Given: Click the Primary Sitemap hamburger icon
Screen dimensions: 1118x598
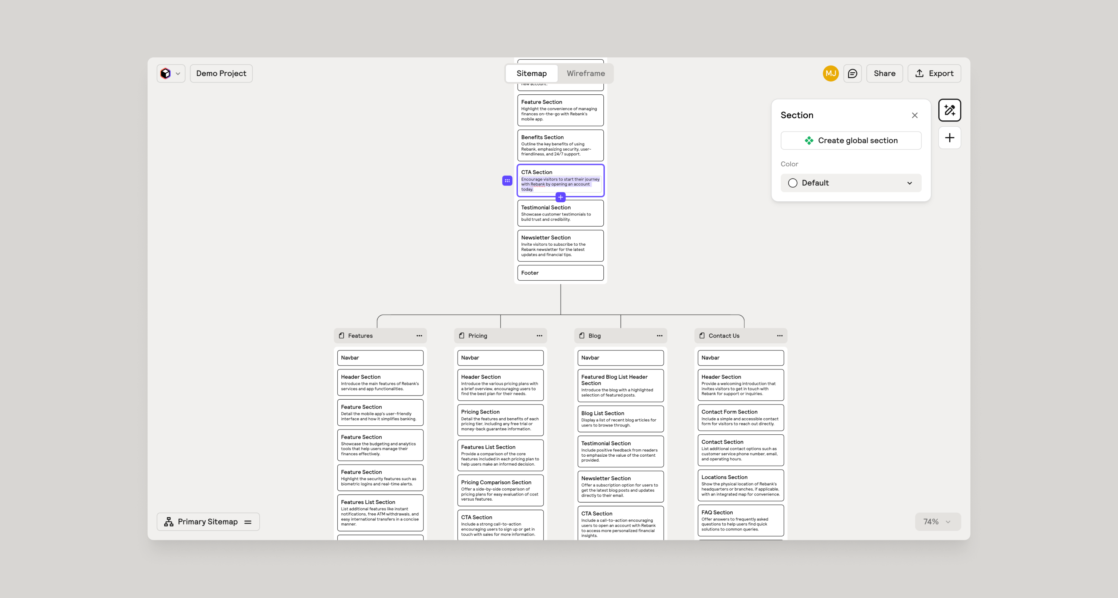Looking at the screenshot, I should coord(248,522).
